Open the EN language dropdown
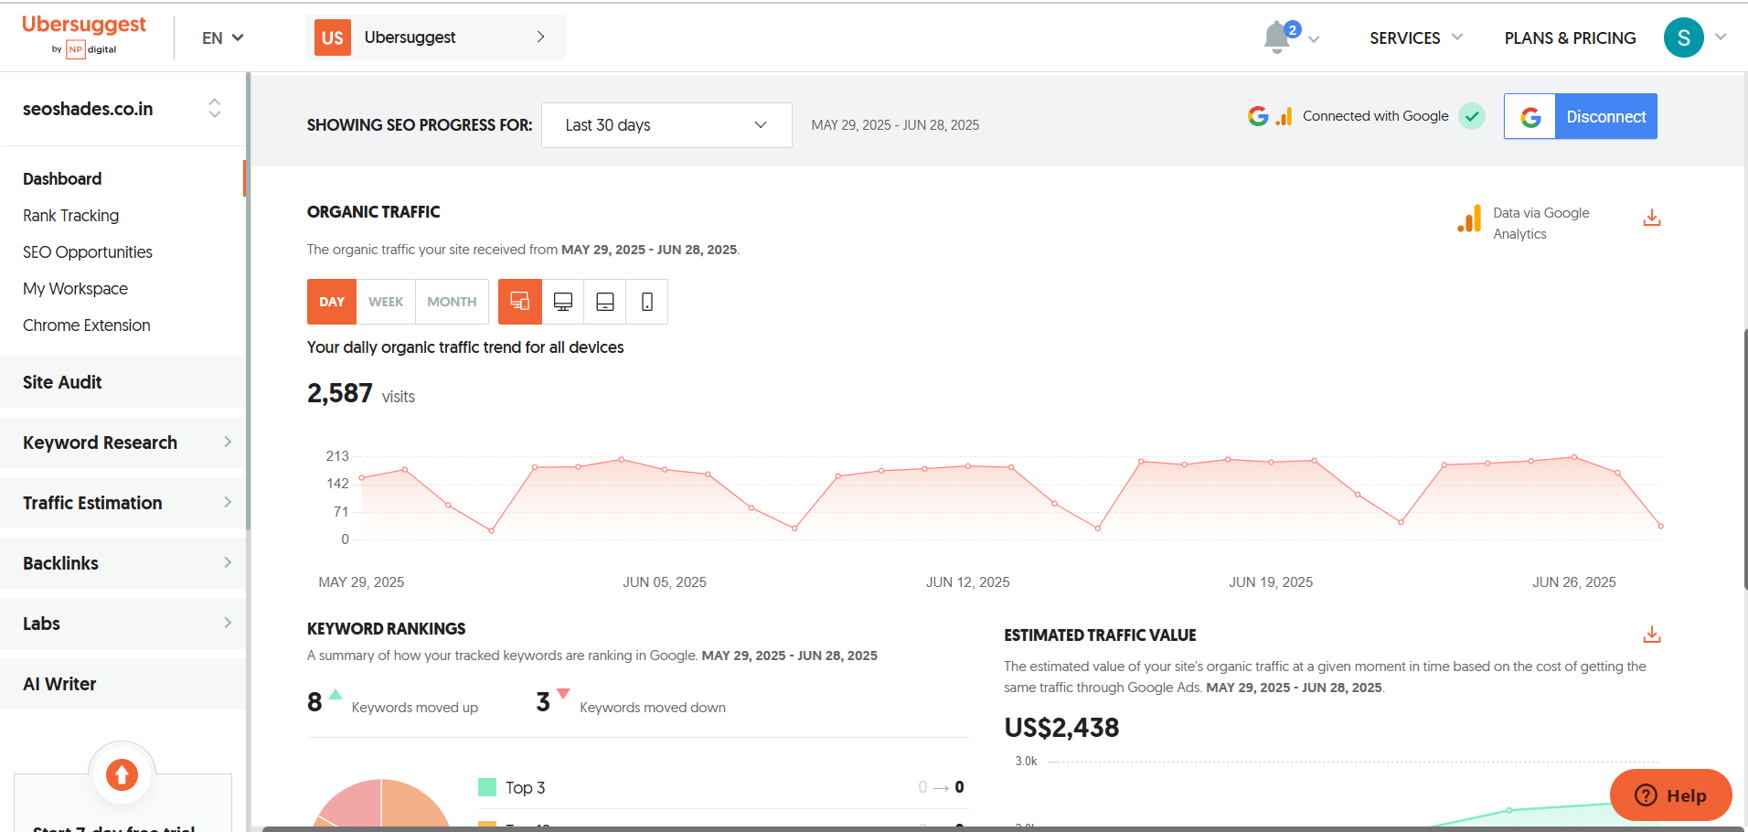This screenshot has width=1748, height=832. 223,37
